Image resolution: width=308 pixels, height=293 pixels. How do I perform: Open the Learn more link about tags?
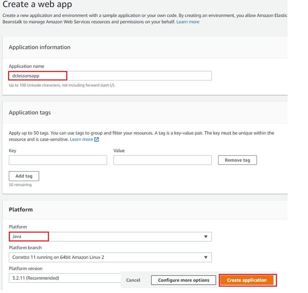[x=81, y=139]
